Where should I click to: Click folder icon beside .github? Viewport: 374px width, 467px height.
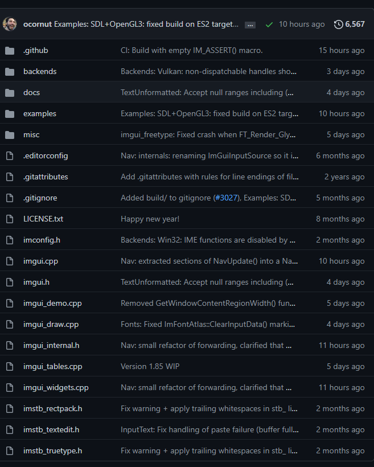[x=10, y=51]
